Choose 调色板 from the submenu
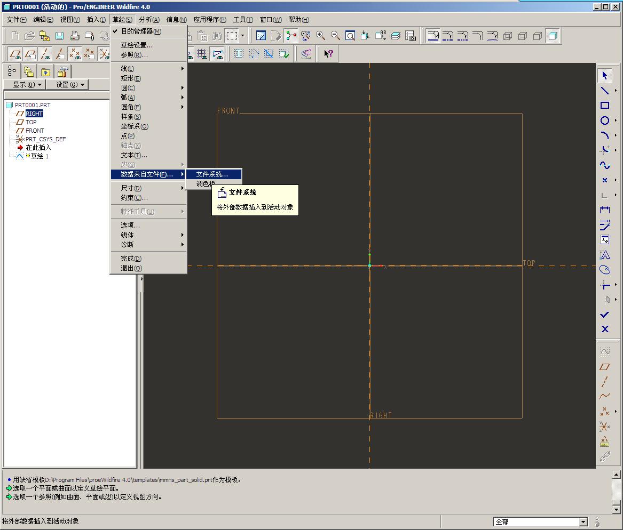 pyautogui.click(x=206, y=183)
